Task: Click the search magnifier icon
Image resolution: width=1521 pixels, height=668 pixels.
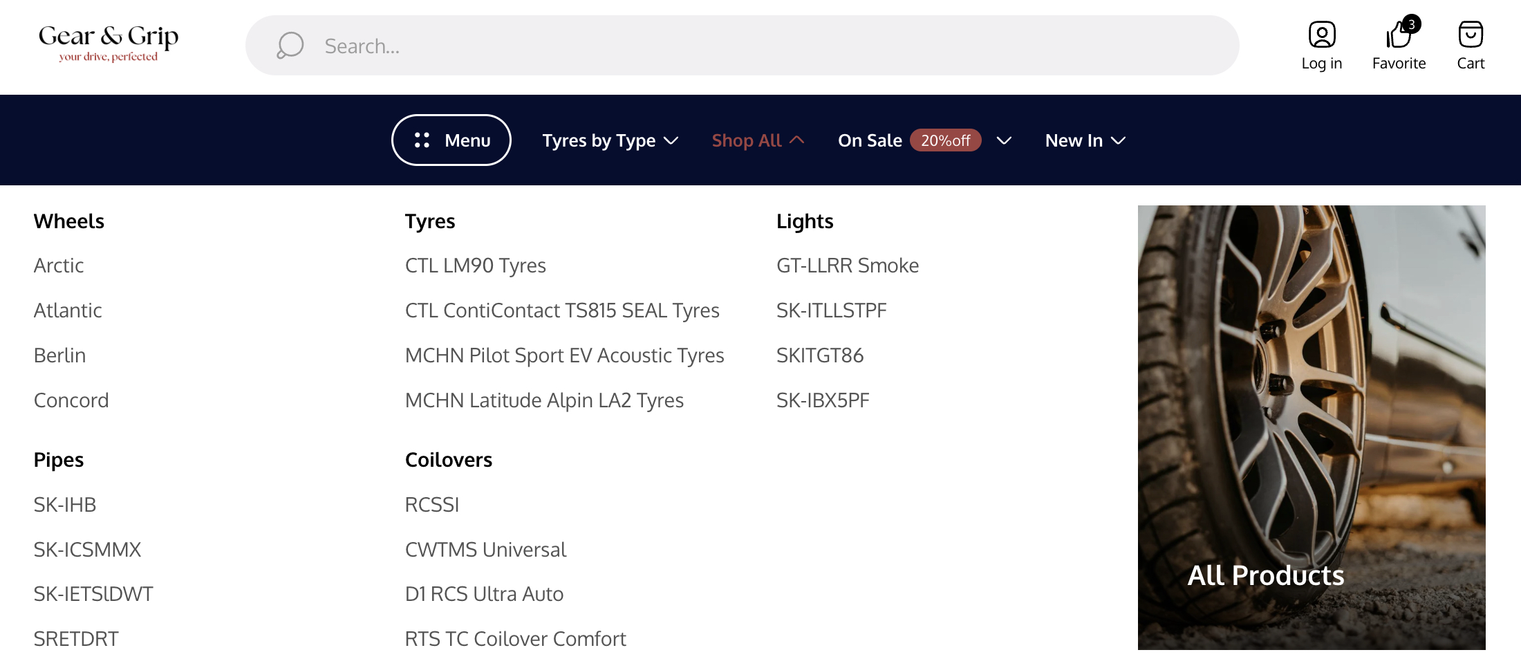Action: pyautogui.click(x=290, y=46)
